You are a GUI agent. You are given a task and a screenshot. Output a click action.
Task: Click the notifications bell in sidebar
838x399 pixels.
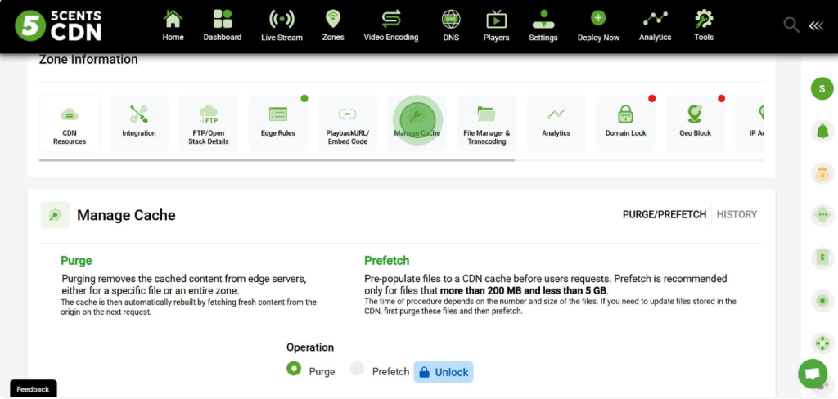click(x=821, y=131)
